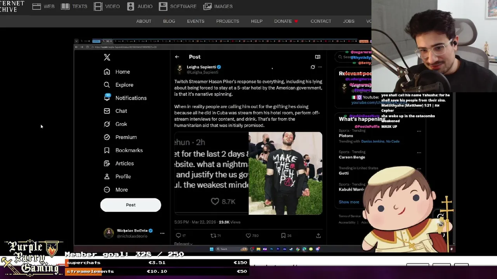This screenshot has width=497, height=279.
Task: Open the Gotti trending topic
Action: coord(344,173)
